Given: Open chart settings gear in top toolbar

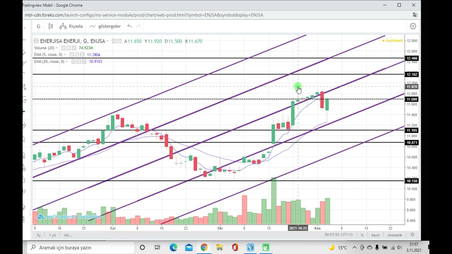Looking at the screenshot, I should 413,26.
